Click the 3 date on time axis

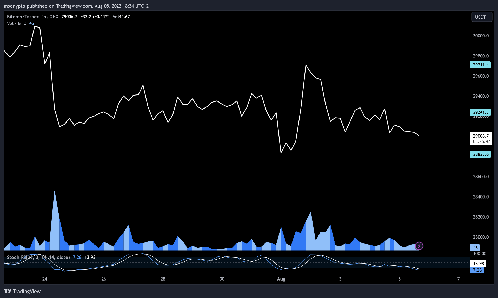pyautogui.click(x=340, y=279)
